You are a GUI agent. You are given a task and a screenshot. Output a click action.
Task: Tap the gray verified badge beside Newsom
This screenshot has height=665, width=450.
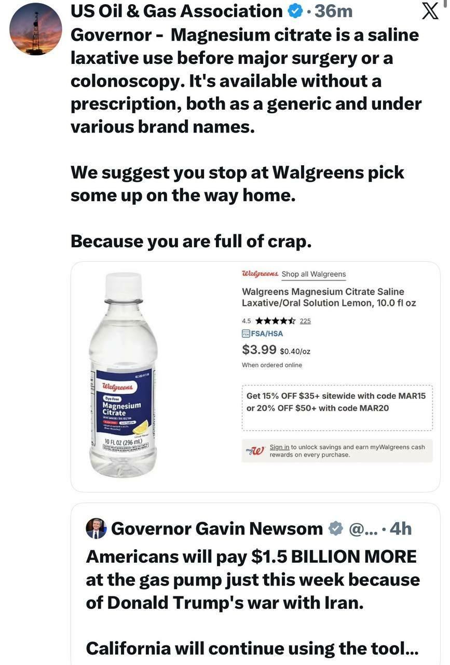pos(336,529)
